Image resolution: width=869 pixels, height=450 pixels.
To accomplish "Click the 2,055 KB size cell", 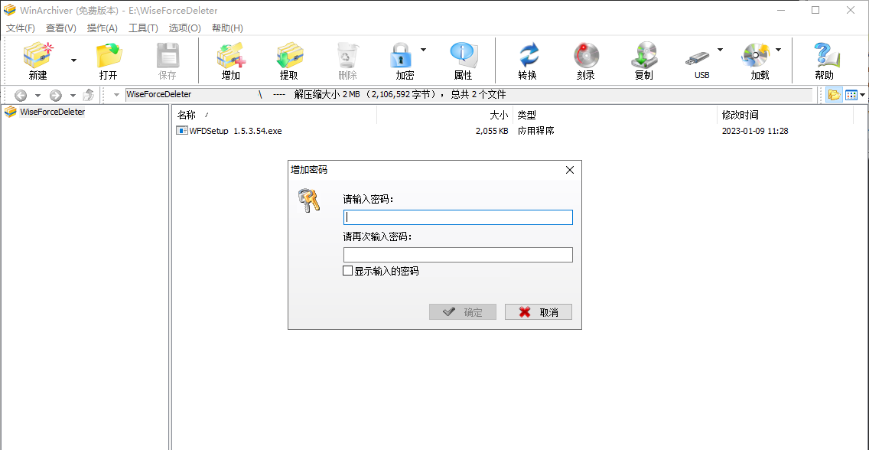I will click(x=492, y=132).
